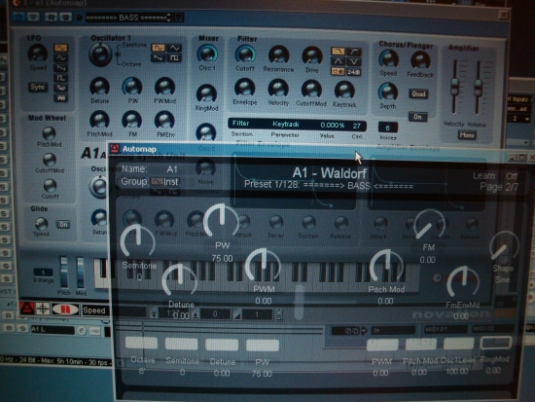The width and height of the screenshot is (535, 402).
Task: Click the Amplifier Volume slider
Action: (478, 89)
